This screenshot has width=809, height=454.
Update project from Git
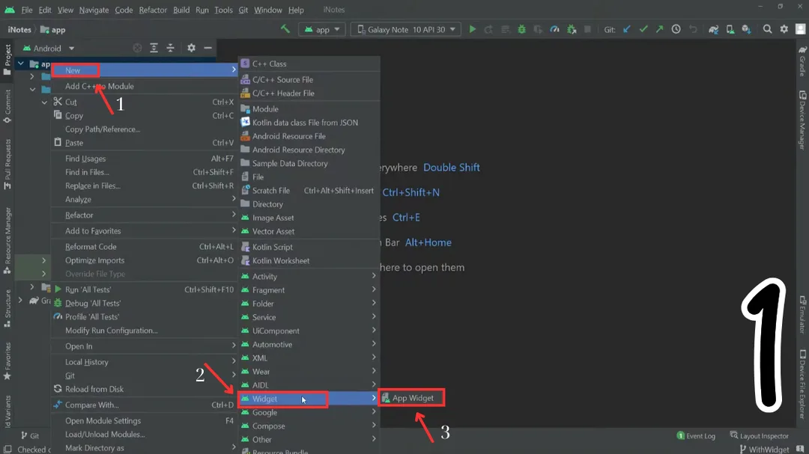(x=626, y=28)
